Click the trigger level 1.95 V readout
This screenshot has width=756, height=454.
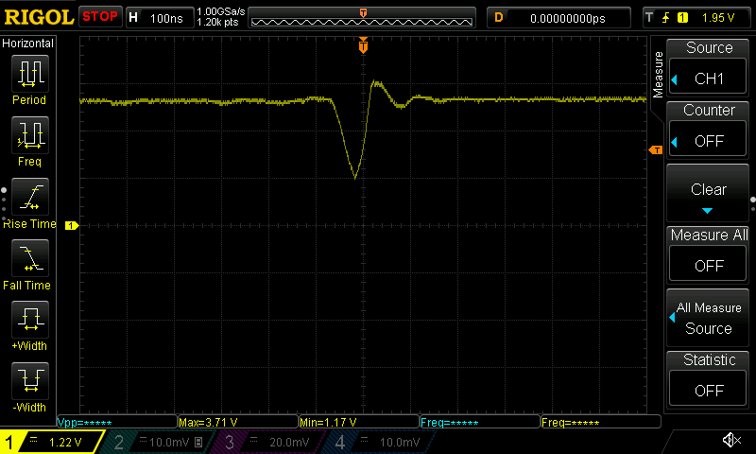click(x=718, y=18)
